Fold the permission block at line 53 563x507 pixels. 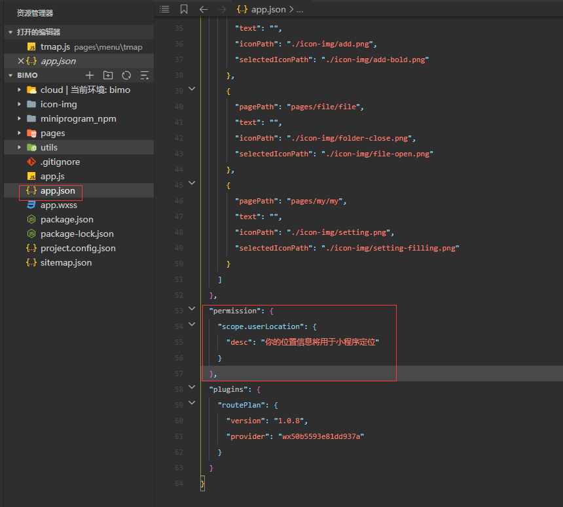pos(192,309)
